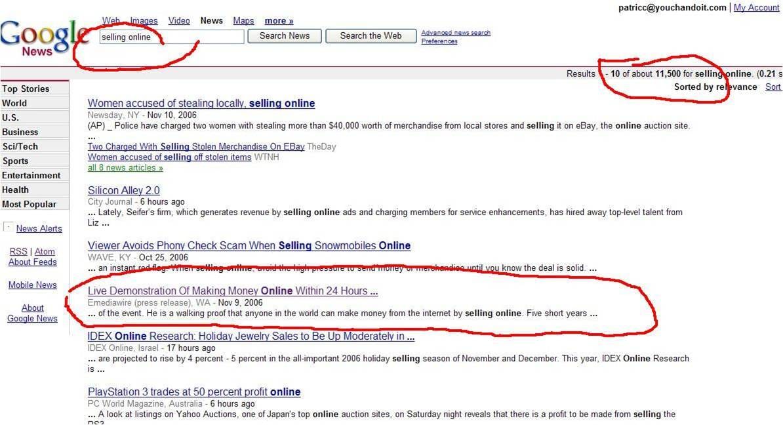Open the Mobile News link
This screenshot has width=783, height=425.
[x=32, y=285]
